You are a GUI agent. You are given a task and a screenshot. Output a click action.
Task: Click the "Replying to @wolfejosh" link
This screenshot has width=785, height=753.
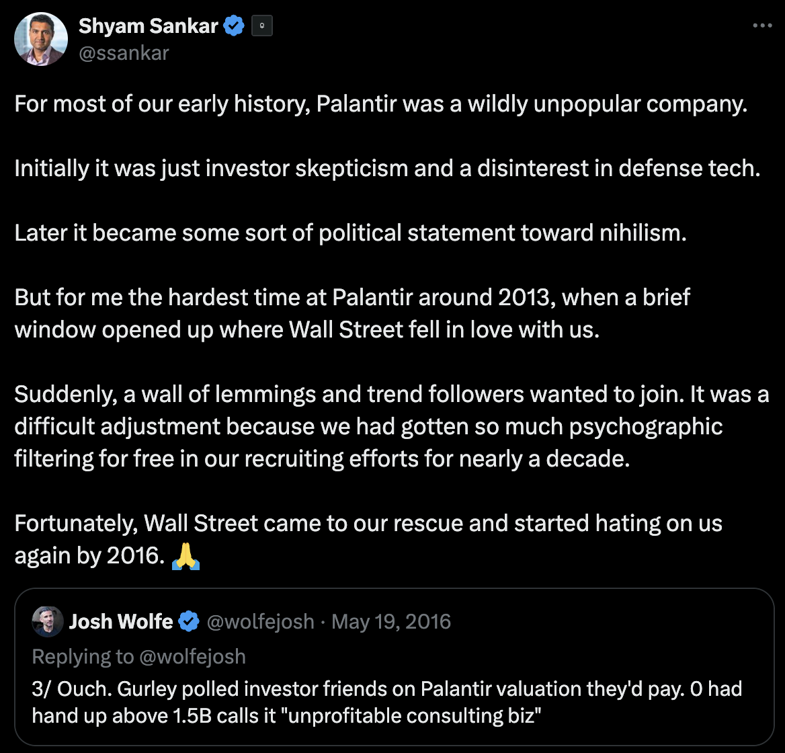[x=138, y=656]
